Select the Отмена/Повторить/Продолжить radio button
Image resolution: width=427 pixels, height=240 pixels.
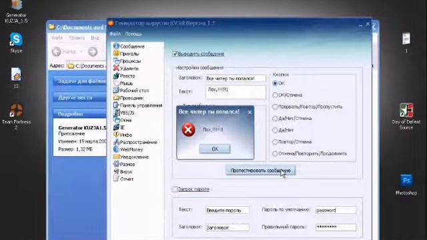[275, 153]
